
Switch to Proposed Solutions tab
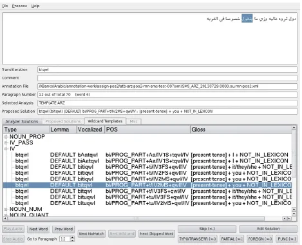(63, 121)
